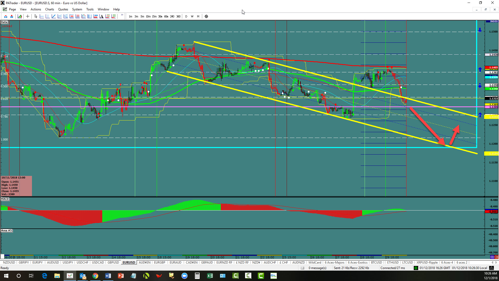This screenshot has width=499, height=281.
Task: Click the MACD panel label
Action: point(5,199)
